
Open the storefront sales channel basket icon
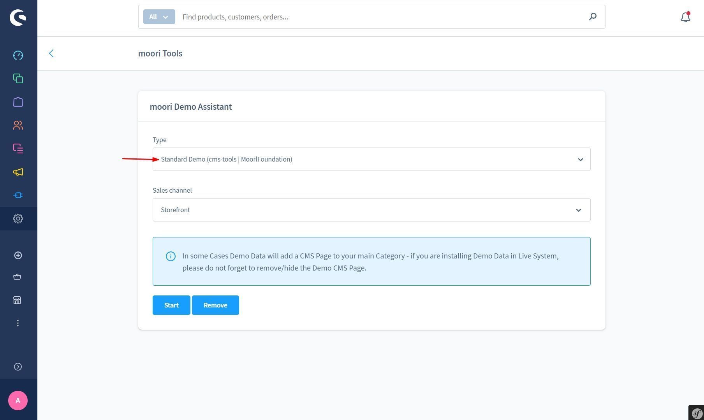[x=17, y=277]
